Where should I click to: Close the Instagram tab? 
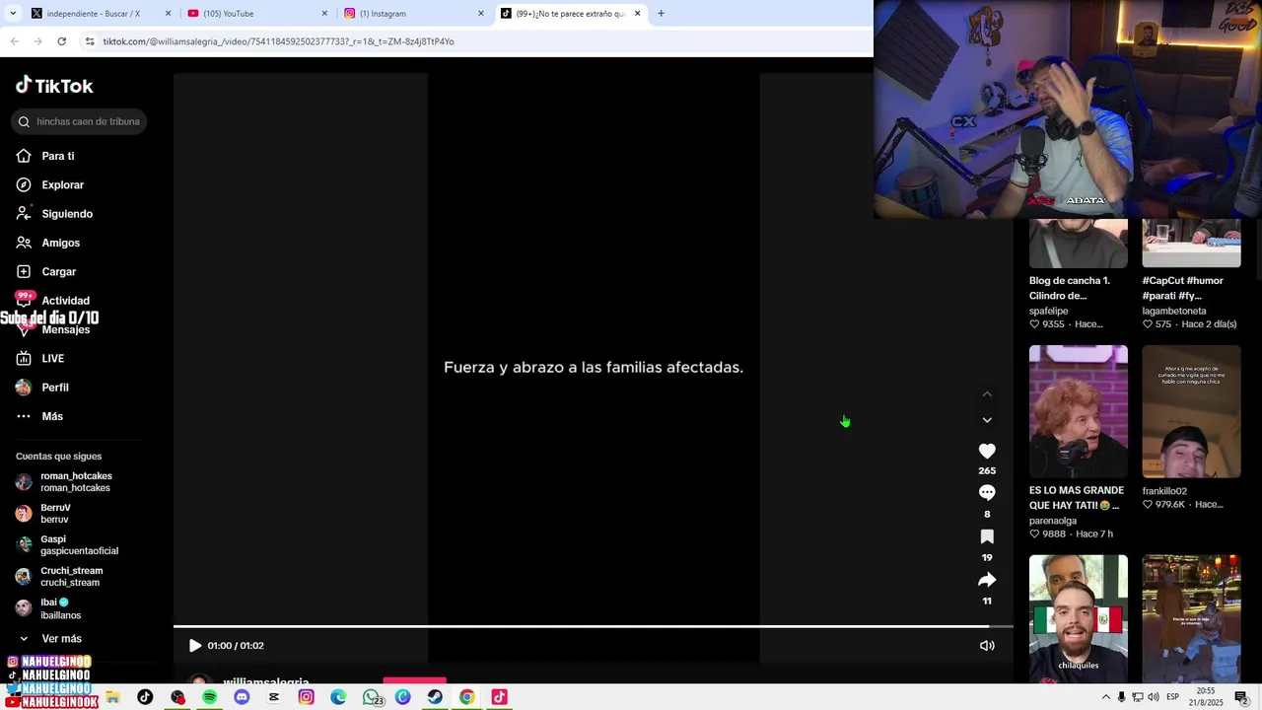[x=481, y=14]
